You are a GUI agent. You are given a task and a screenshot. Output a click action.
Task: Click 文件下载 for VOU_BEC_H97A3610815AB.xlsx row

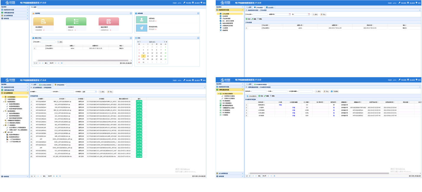click(139, 156)
